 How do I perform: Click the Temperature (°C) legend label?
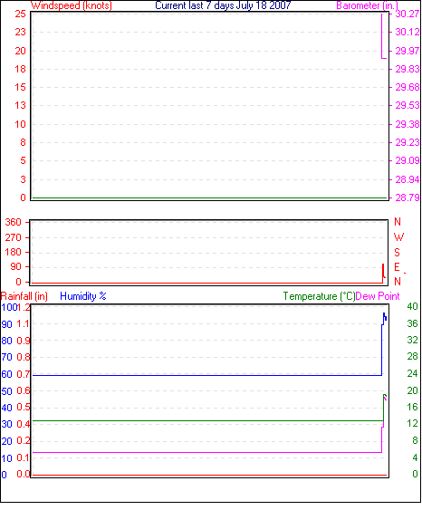(x=319, y=296)
